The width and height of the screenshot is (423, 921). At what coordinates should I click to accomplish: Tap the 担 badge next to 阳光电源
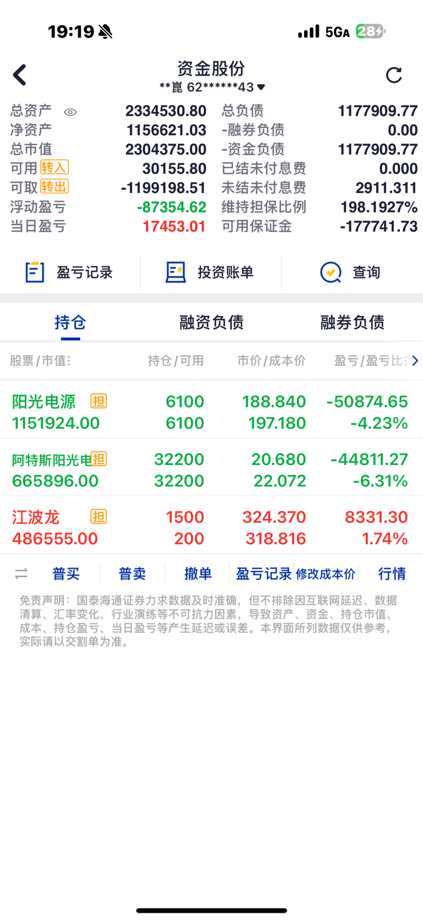(99, 401)
